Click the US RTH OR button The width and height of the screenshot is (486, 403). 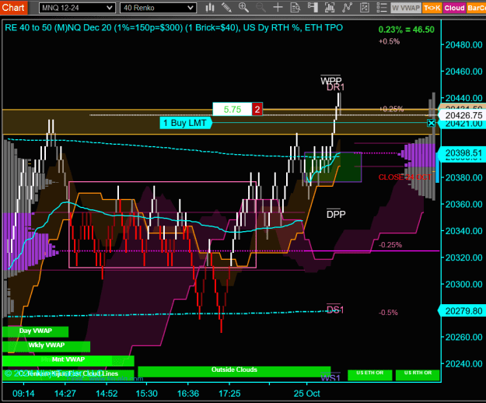418,374
